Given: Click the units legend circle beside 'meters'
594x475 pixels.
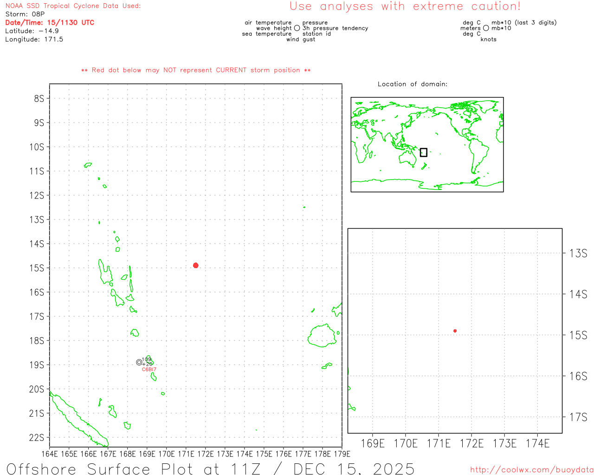Looking at the screenshot, I should (x=486, y=28).
